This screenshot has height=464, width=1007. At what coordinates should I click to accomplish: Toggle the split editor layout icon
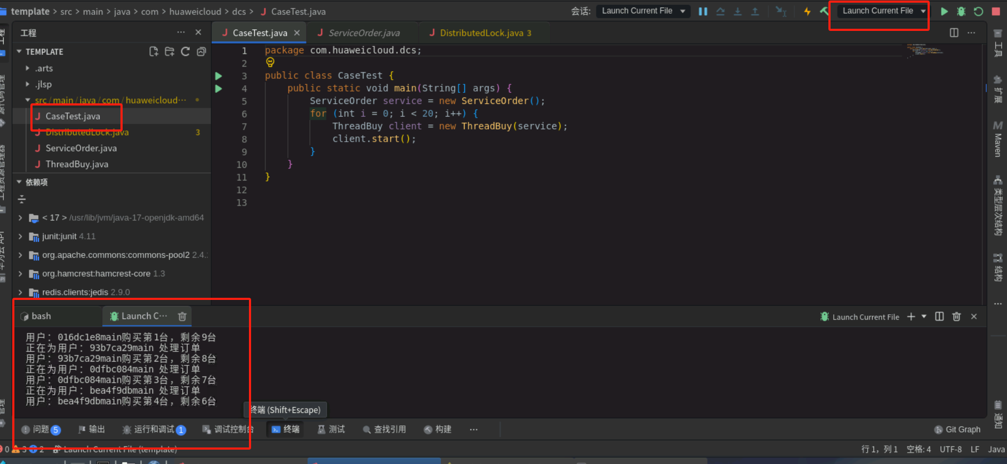(954, 32)
